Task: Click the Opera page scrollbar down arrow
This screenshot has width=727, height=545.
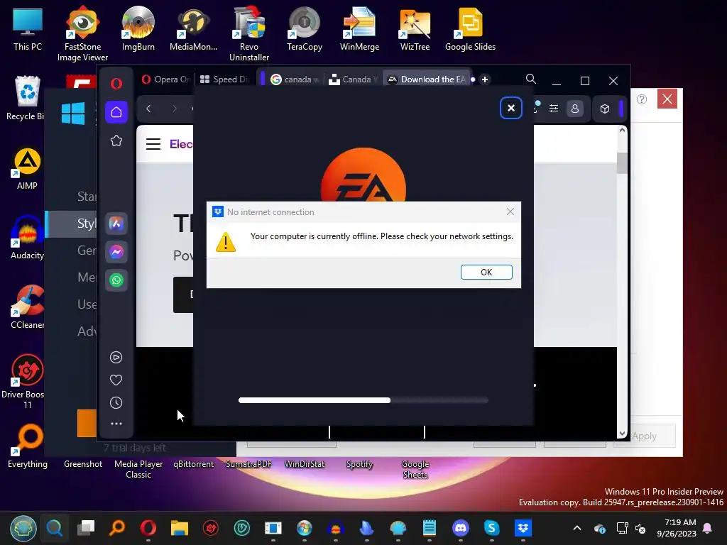Action: [x=622, y=434]
